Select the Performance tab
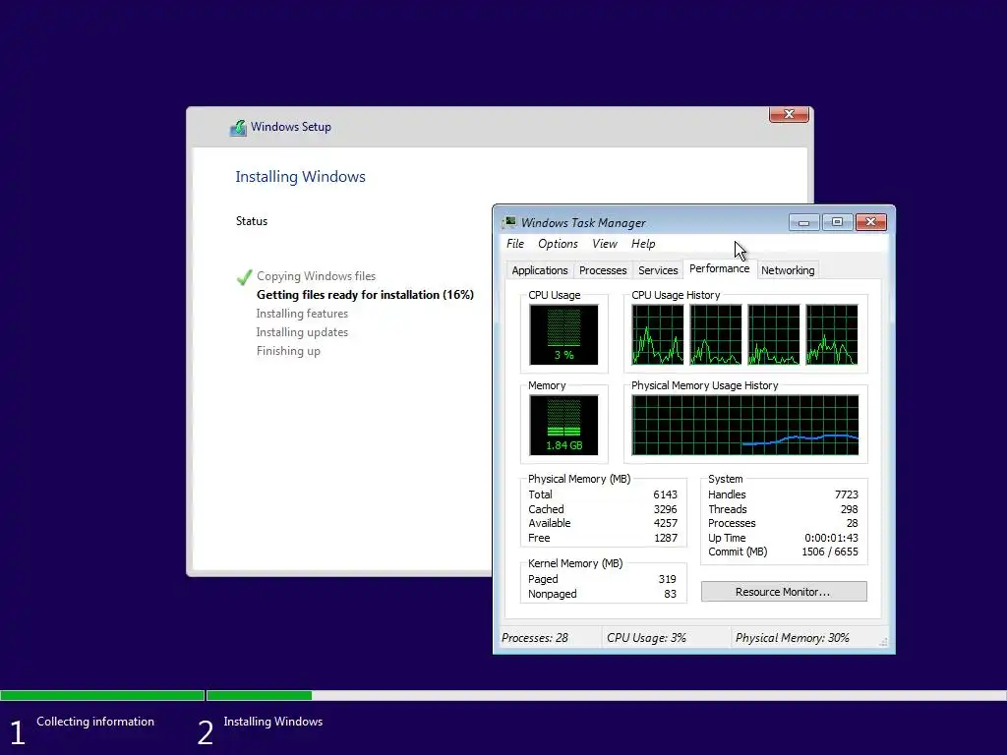Viewport: 1007px width, 755px height. click(x=719, y=268)
